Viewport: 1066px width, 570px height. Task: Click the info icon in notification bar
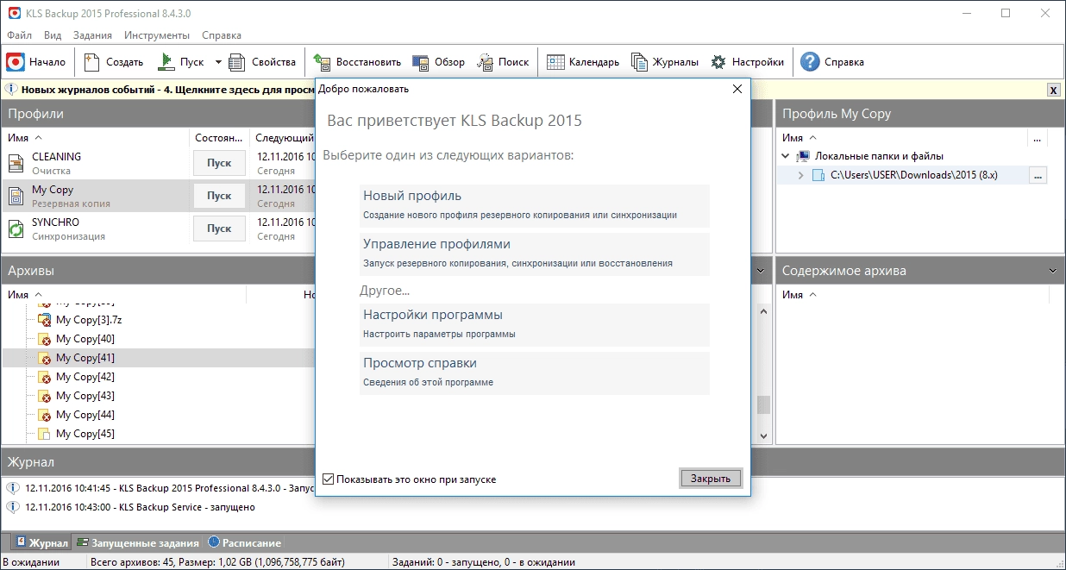click(12, 89)
